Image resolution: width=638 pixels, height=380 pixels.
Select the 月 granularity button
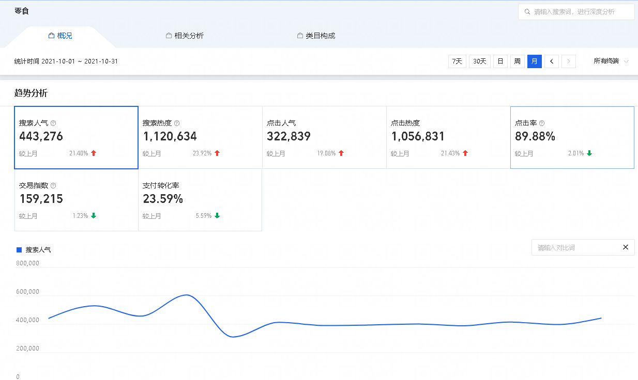[534, 61]
